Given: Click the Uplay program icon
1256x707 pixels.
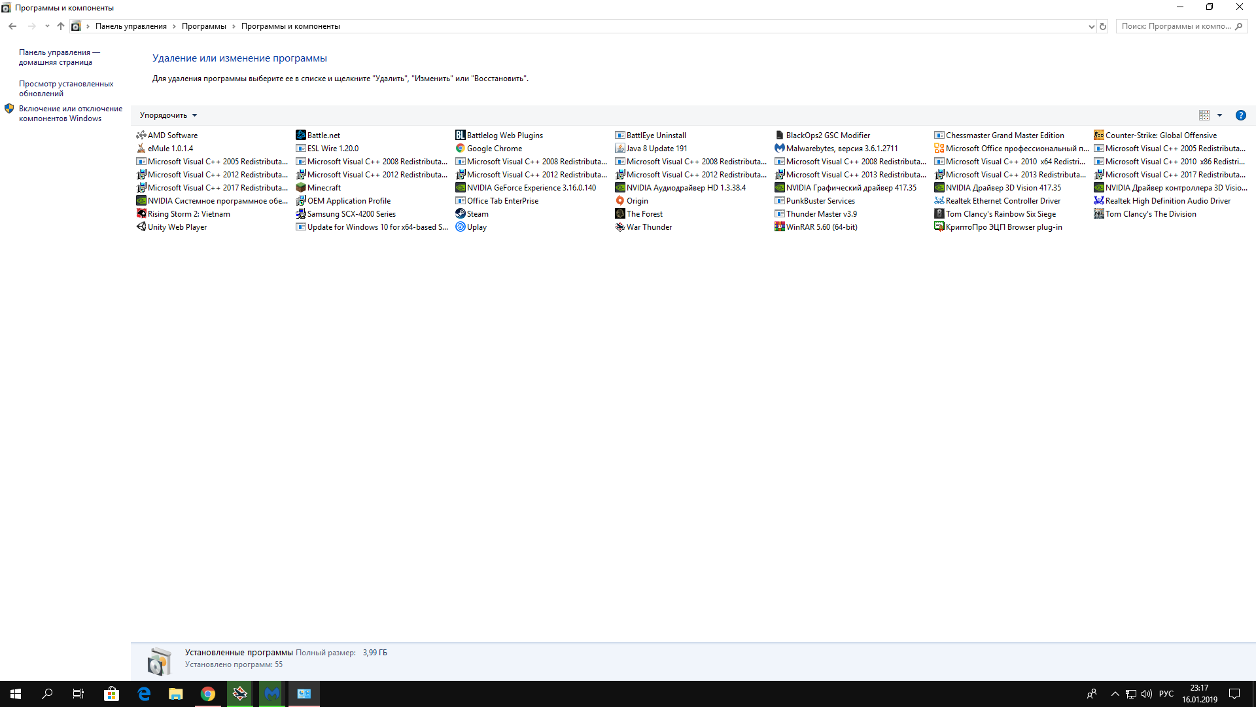Looking at the screenshot, I should click(461, 227).
